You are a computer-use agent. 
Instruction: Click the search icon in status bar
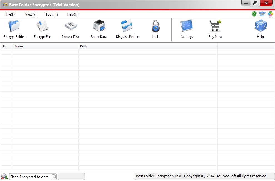4,177
